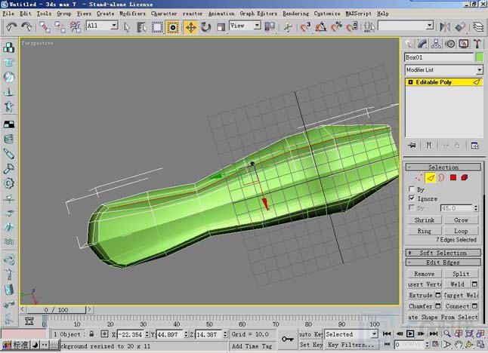Select the Polygon sub-object level icon
Image resolution: width=488 pixels, height=353 pixels.
pyautogui.click(x=452, y=177)
